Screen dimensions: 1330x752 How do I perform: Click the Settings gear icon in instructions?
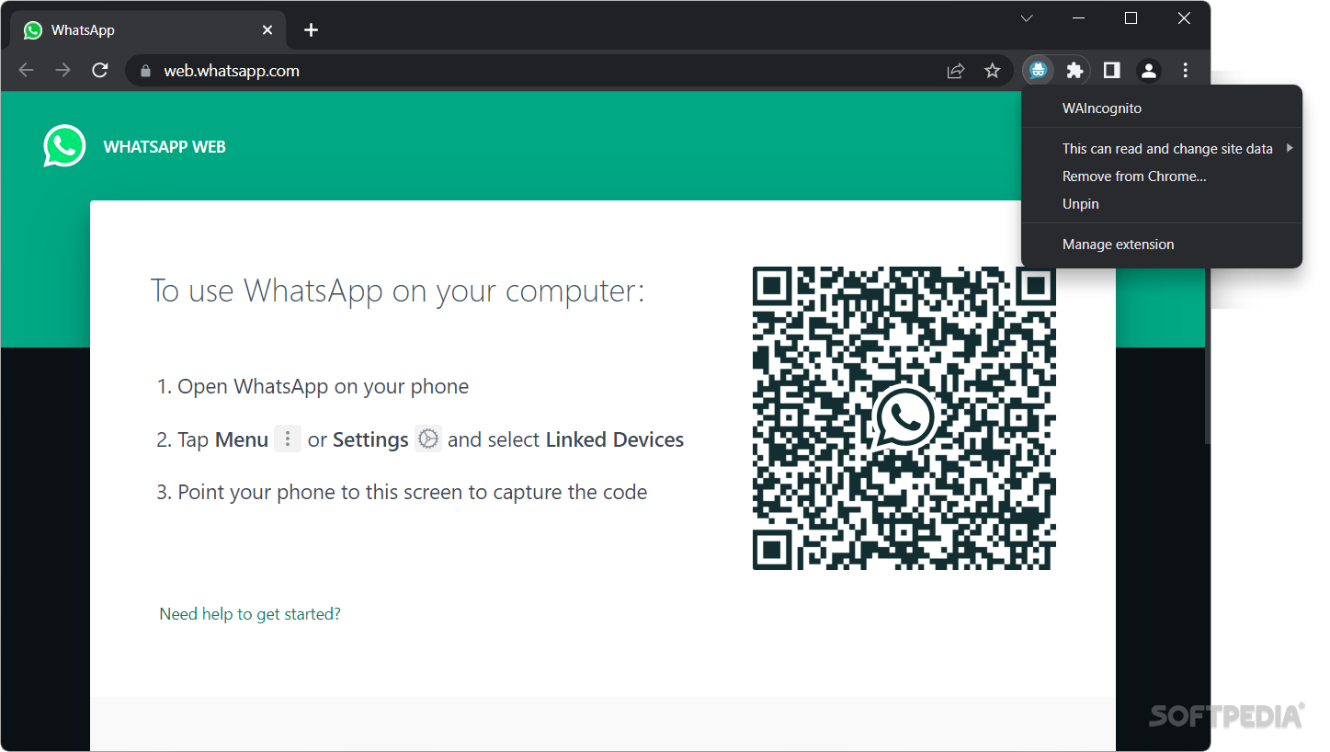[428, 439]
